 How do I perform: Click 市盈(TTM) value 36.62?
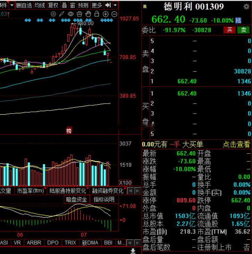click(242, 232)
